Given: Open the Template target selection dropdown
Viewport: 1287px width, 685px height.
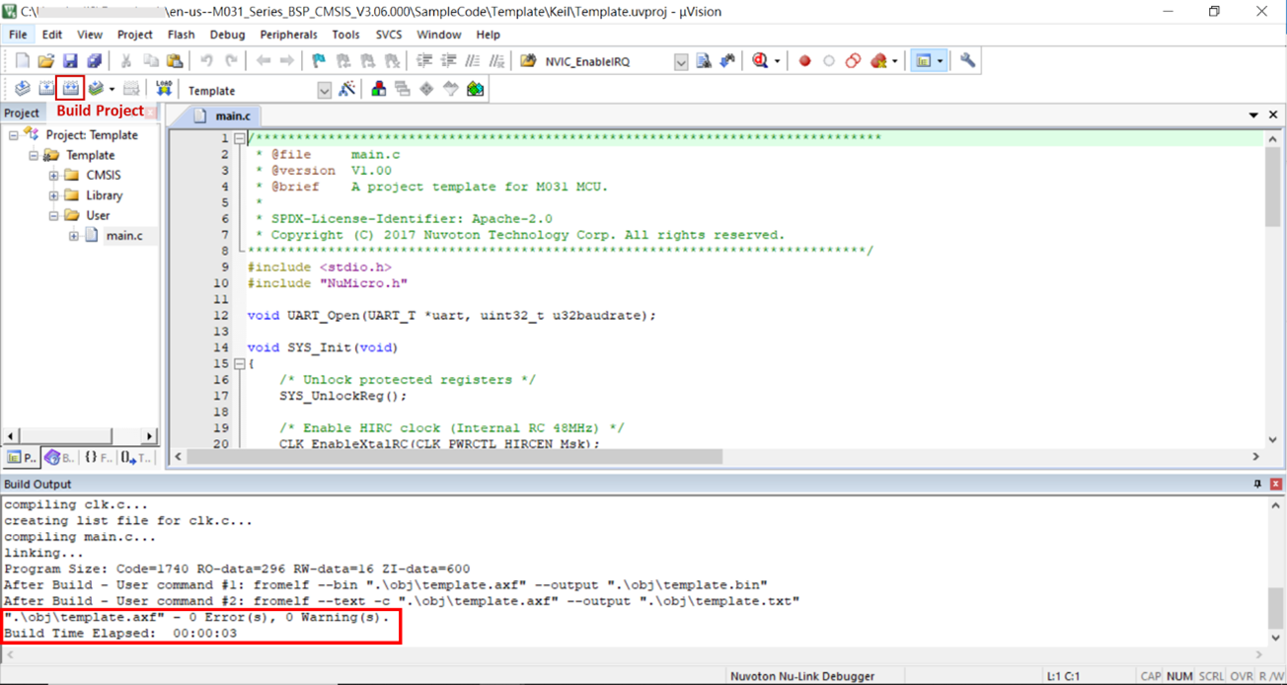Looking at the screenshot, I should [324, 90].
